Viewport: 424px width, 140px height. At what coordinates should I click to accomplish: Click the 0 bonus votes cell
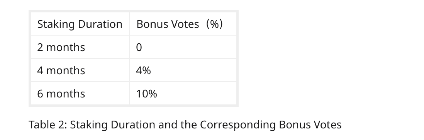coord(183,47)
